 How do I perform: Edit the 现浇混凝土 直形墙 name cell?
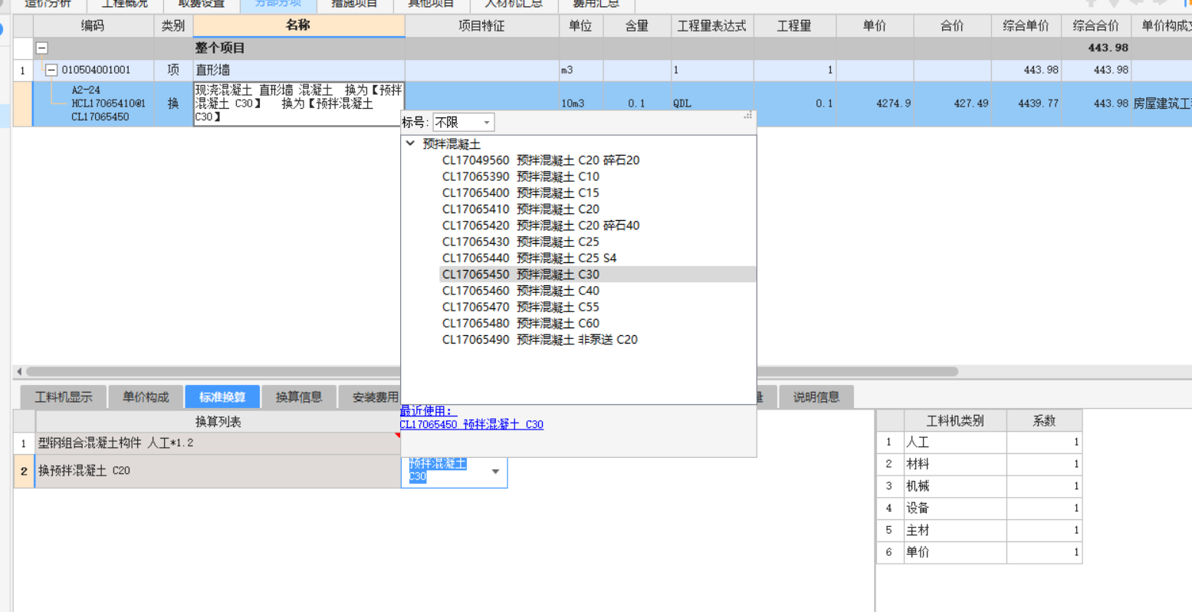pyautogui.click(x=299, y=104)
